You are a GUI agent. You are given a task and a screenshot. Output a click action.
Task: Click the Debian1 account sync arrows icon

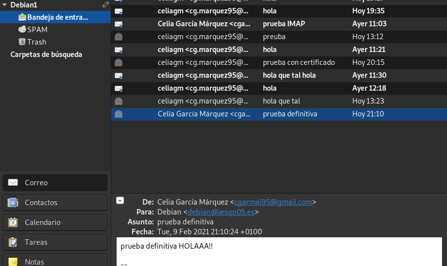pyautogui.click(x=105, y=4)
